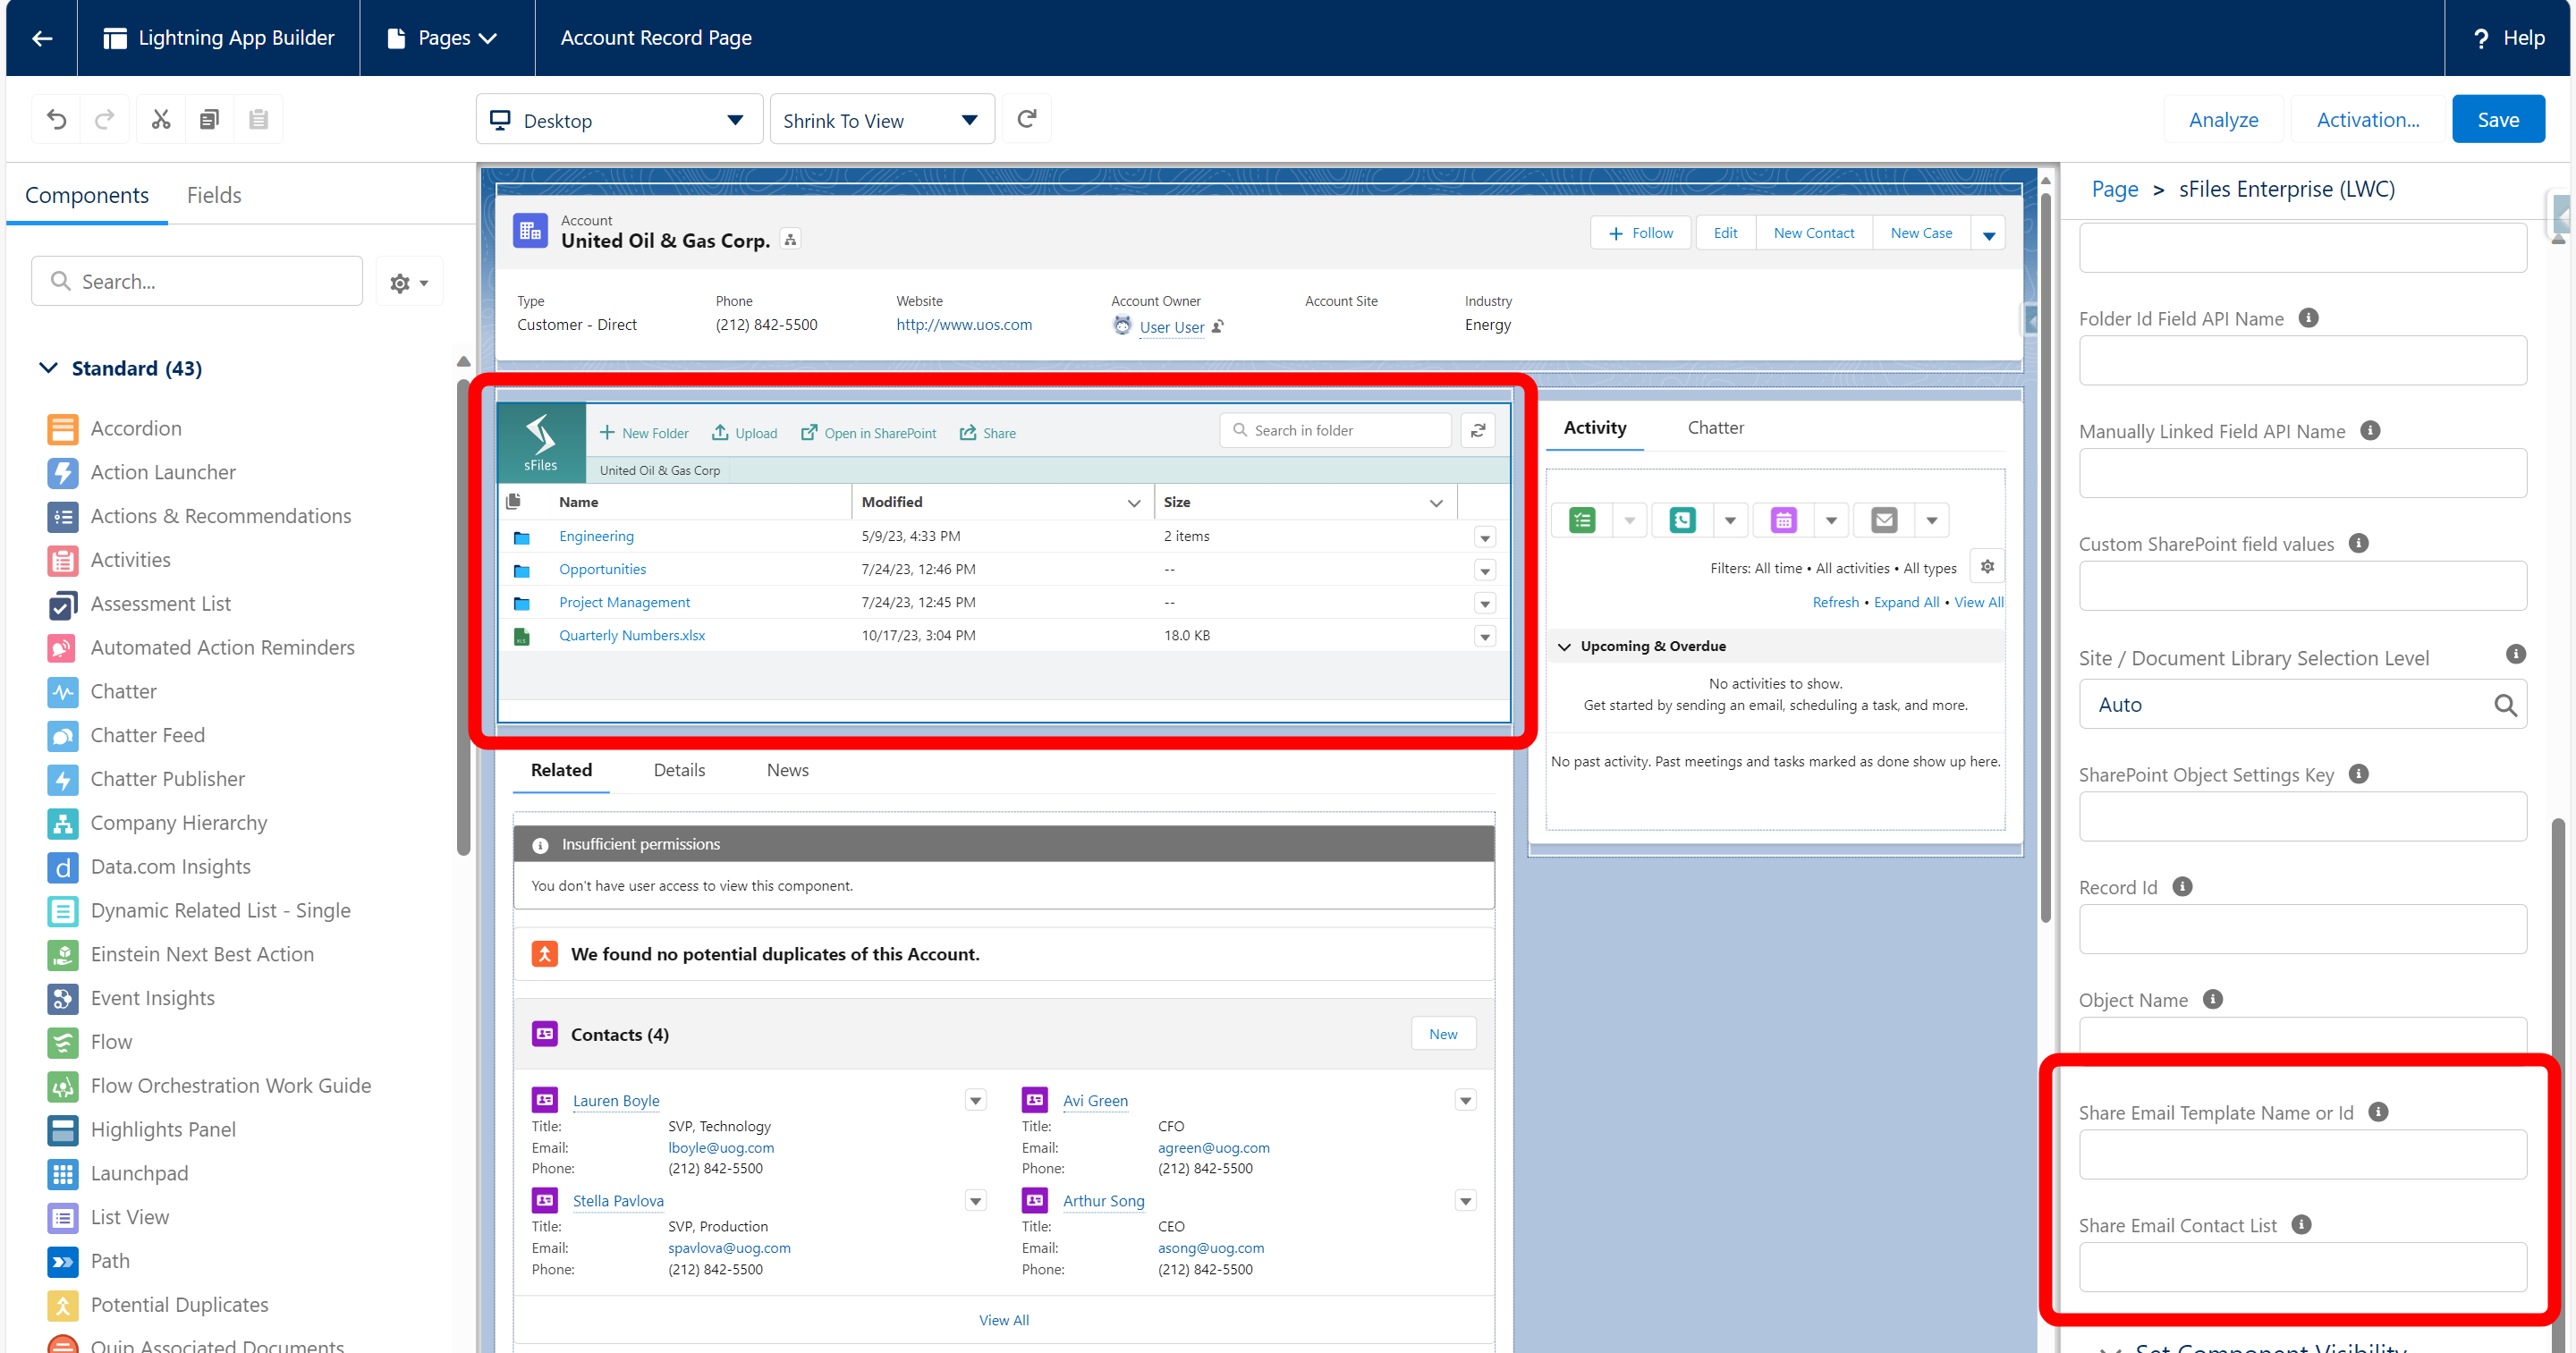Click the New Task activity icon
The width and height of the screenshot is (2576, 1353).
1582,520
